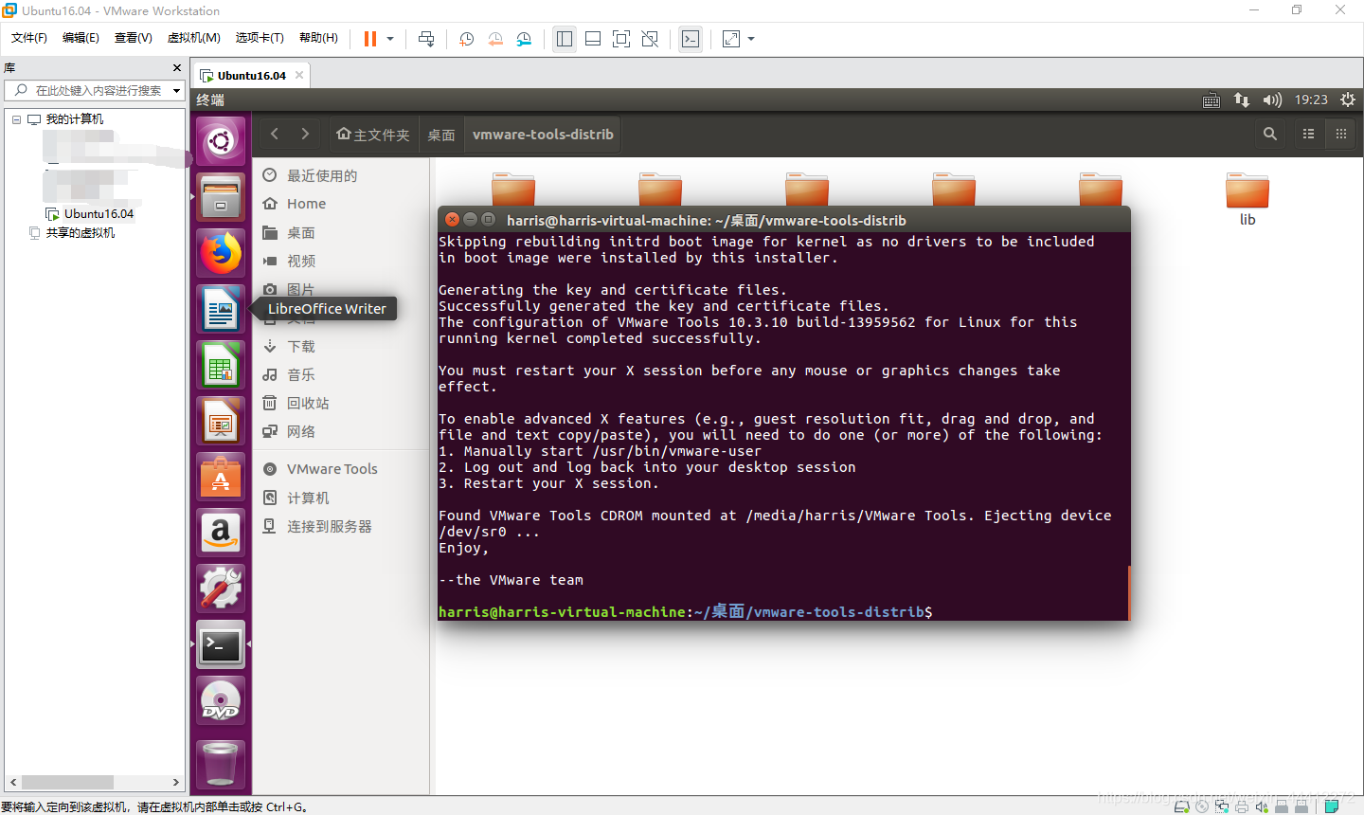Click 连接到服务器 in the Files sidebar
This screenshot has width=1364, height=815.
tap(341, 526)
